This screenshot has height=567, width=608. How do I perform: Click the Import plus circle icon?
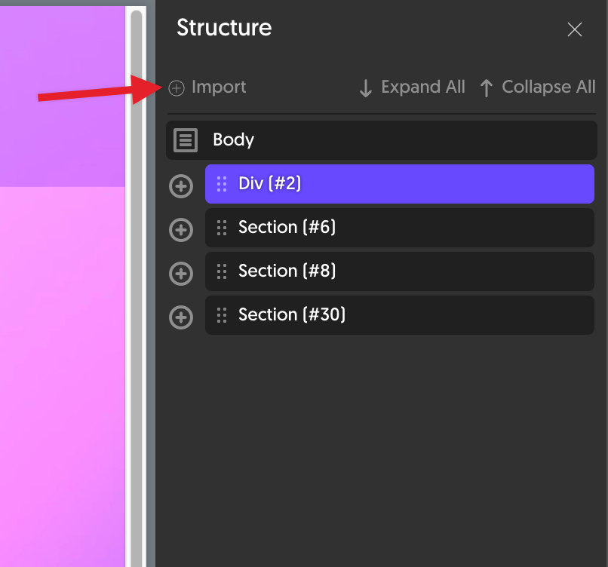[177, 88]
